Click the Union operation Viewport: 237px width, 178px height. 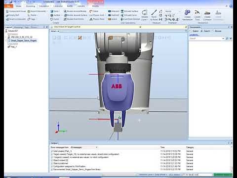[113, 19]
